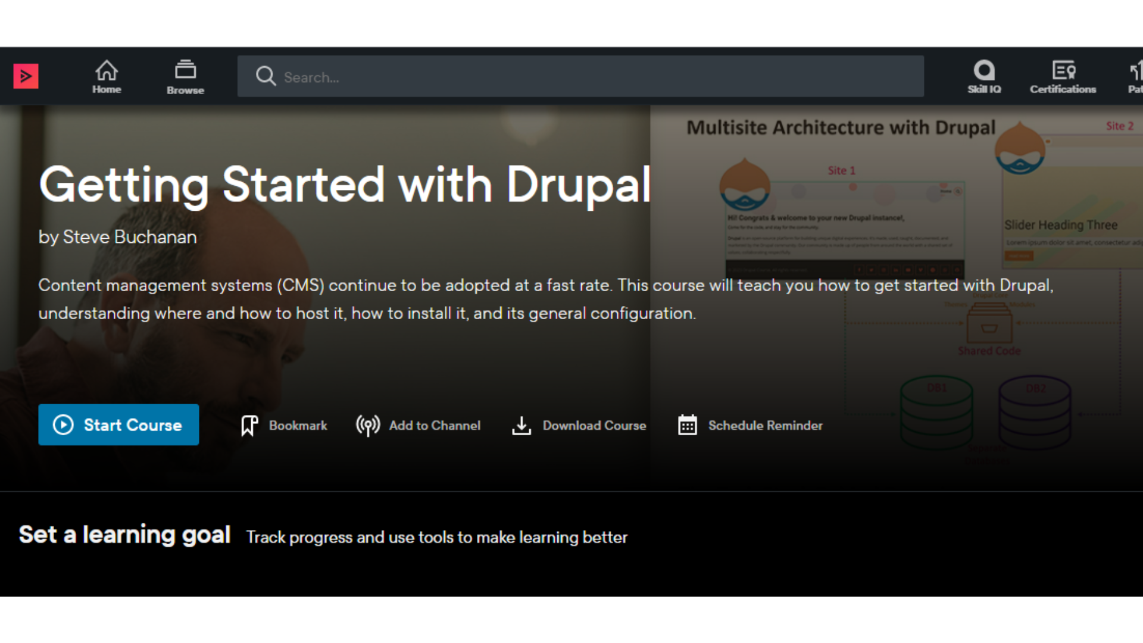This screenshot has height=643, width=1143.
Task: Click the Browse menu item
Action: tap(185, 76)
